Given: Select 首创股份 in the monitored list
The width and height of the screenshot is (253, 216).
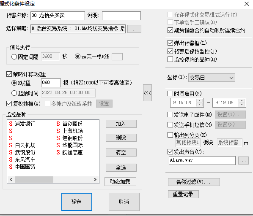Looking at the screenshot, I should pyautogui.click(x=72, y=124).
